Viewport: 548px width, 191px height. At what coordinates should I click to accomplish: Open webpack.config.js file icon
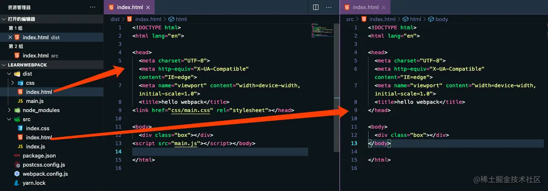click(x=17, y=174)
